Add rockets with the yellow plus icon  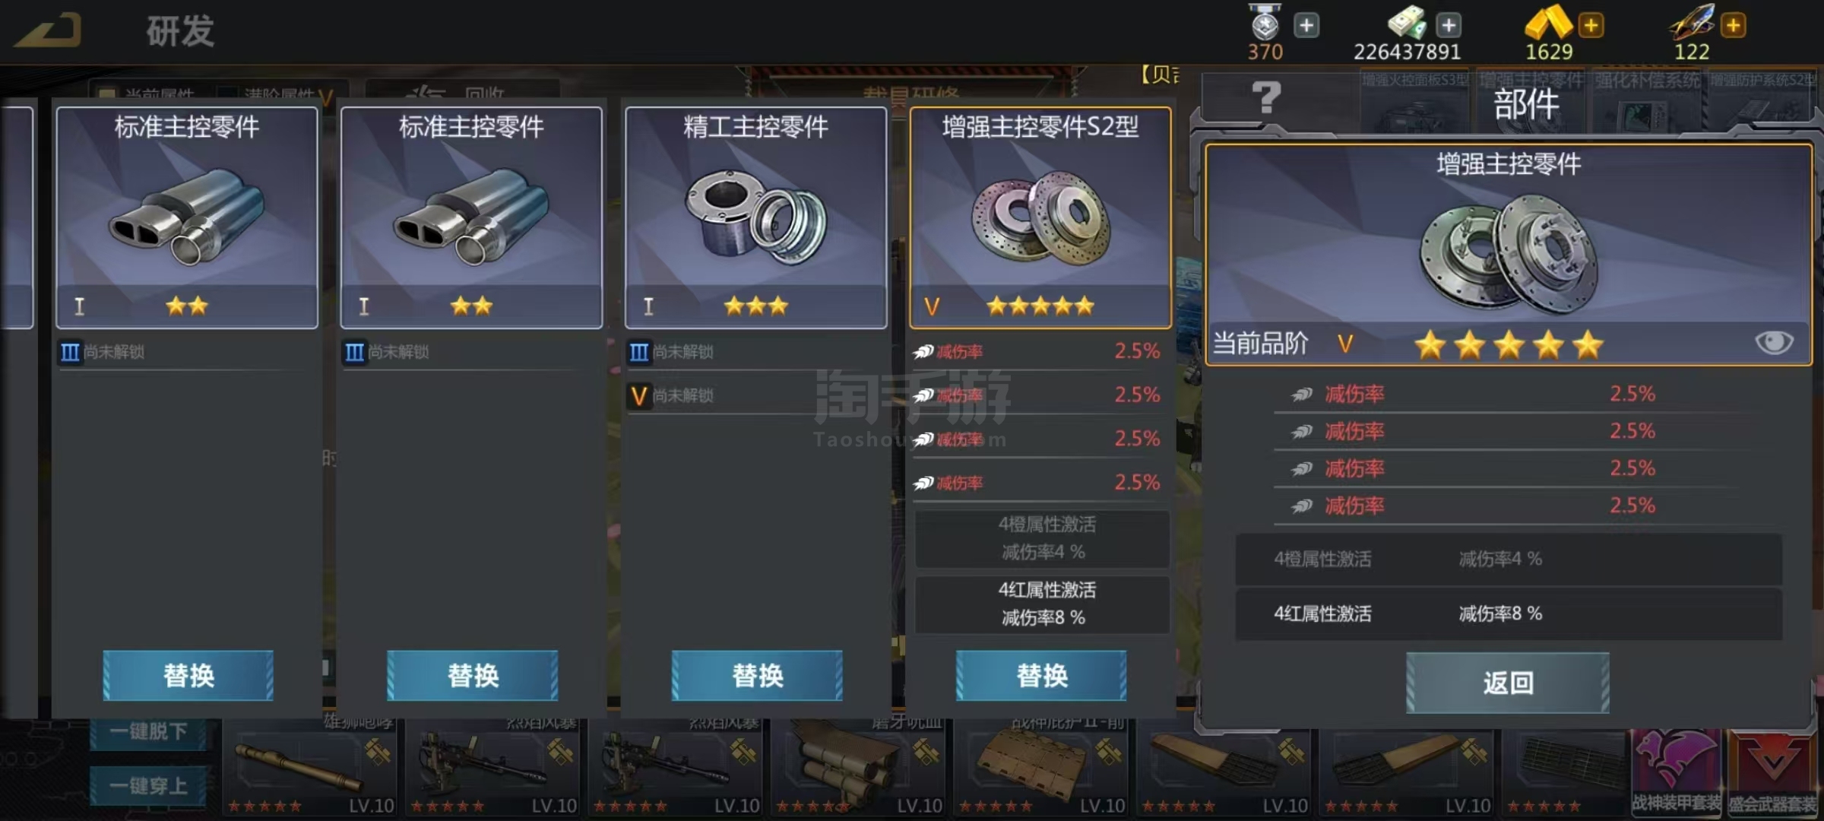[x=1733, y=26]
